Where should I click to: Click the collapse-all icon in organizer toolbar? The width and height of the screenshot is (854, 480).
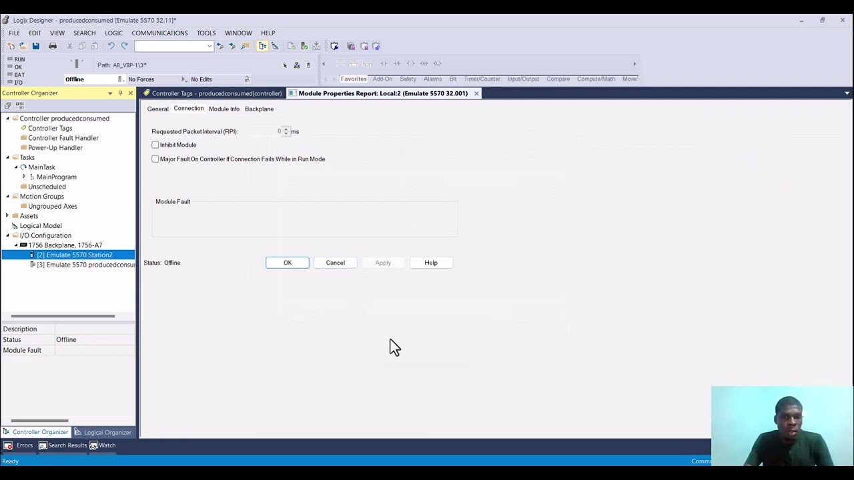tap(8, 105)
